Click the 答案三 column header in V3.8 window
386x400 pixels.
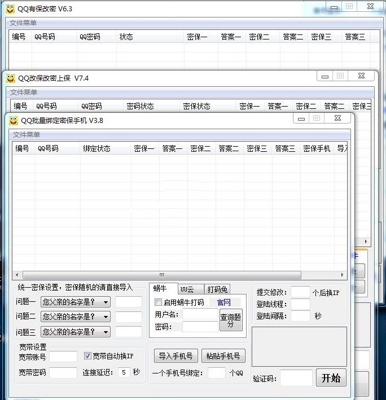pyautogui.click(x=286, y=148)
